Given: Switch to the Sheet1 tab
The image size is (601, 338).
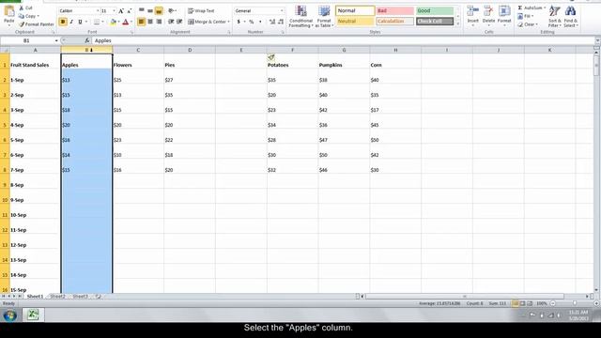Looking at the screenshot, I should click(35, 297).
